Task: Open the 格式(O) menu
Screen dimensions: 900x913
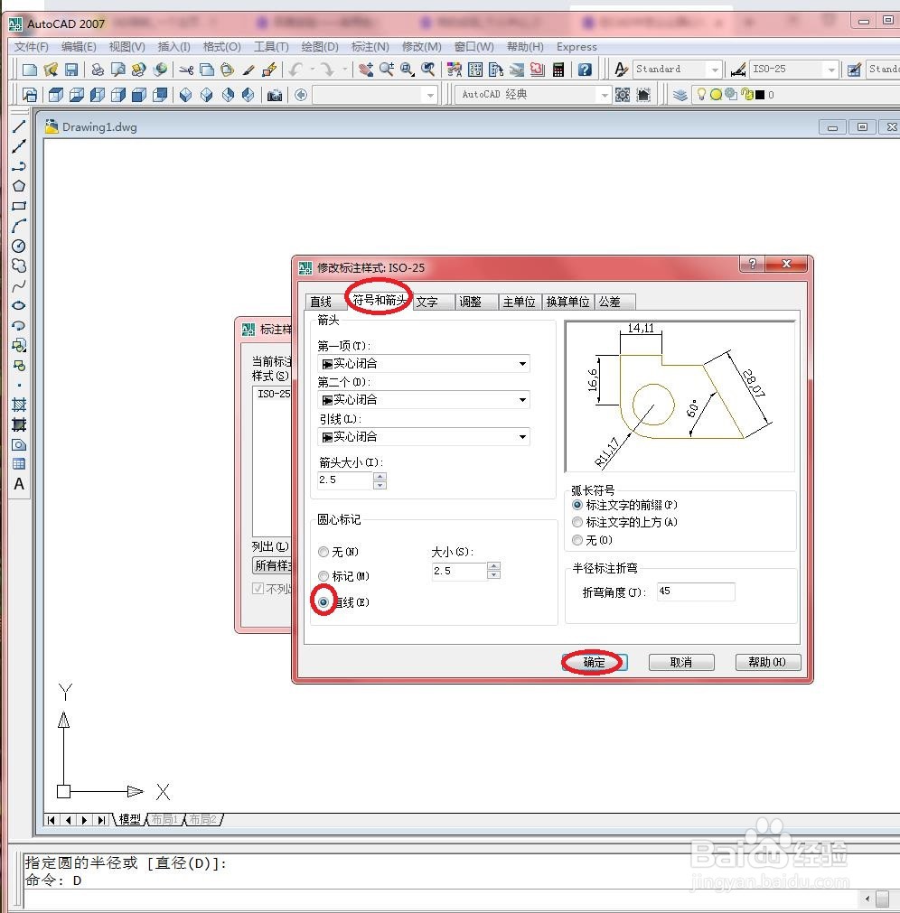Action: [222, 47]
